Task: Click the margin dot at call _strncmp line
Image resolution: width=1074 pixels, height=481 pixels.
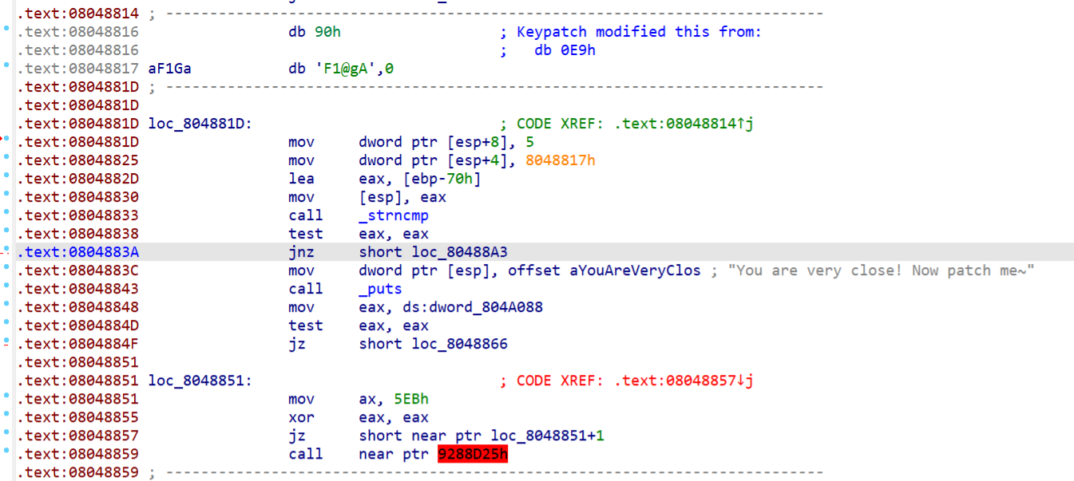Action: pos(7,213)
